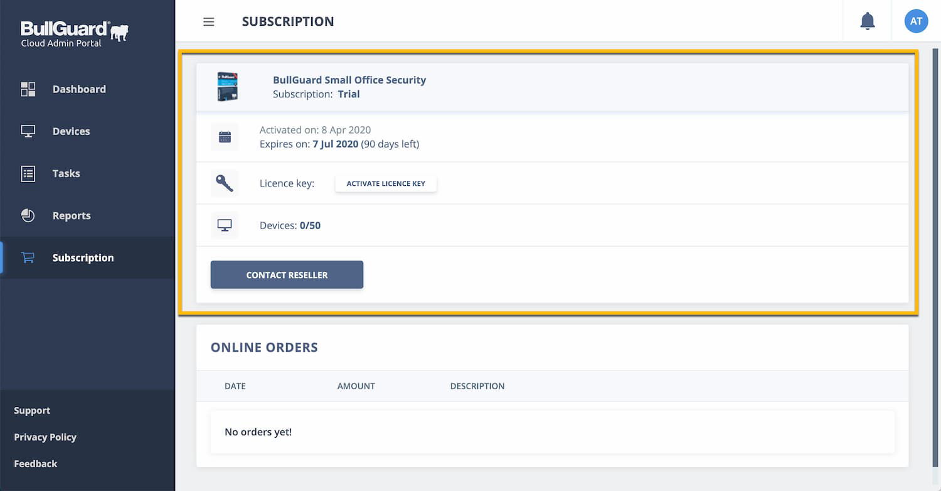Click the Tasks list icon
Screen dimensions: 941x491
click(28, 174)
